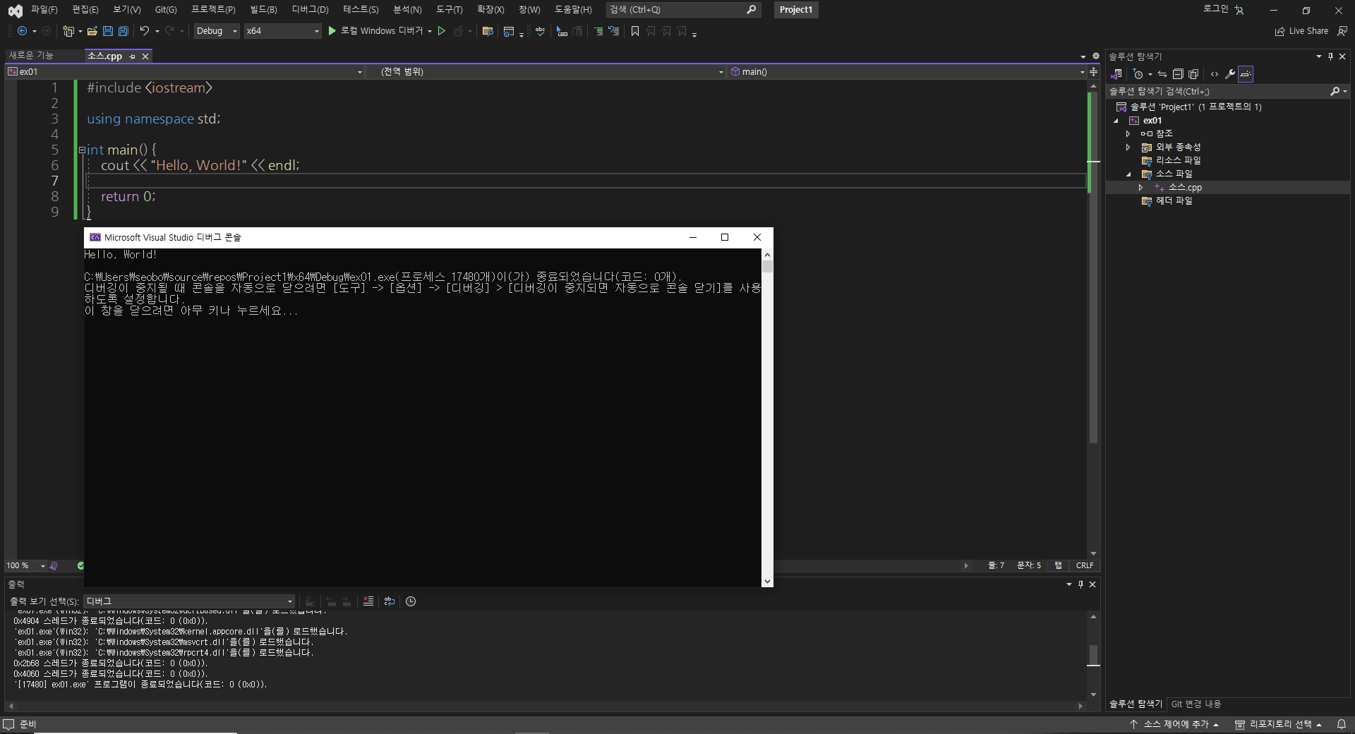Click the Show All Files icon

1193,74
